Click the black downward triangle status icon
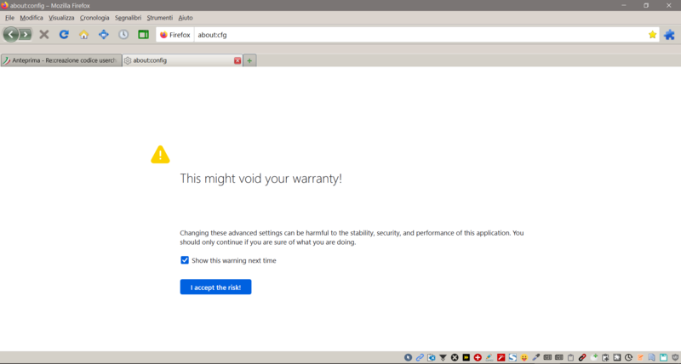681x364 pixels. tap(443, 357)
